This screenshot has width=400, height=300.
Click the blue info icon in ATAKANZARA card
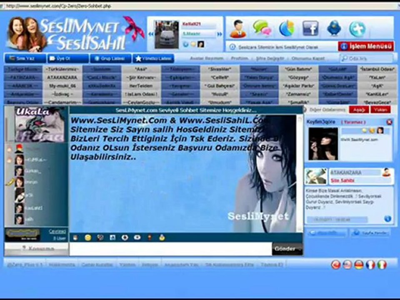[387, 219]
